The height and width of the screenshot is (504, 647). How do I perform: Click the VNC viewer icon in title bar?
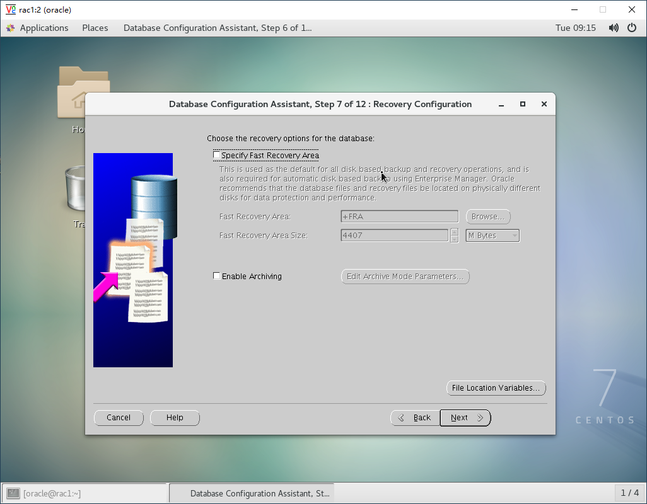point(10,9)
